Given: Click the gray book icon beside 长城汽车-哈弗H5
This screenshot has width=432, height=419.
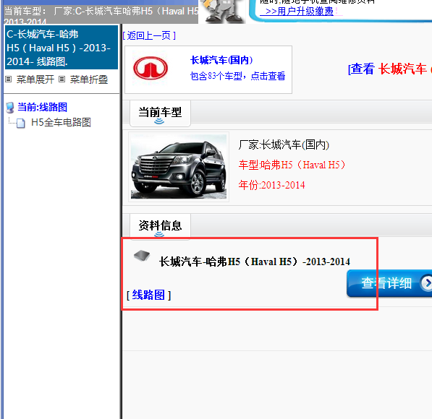Looking at the screenshot, I should pos(142,256).
